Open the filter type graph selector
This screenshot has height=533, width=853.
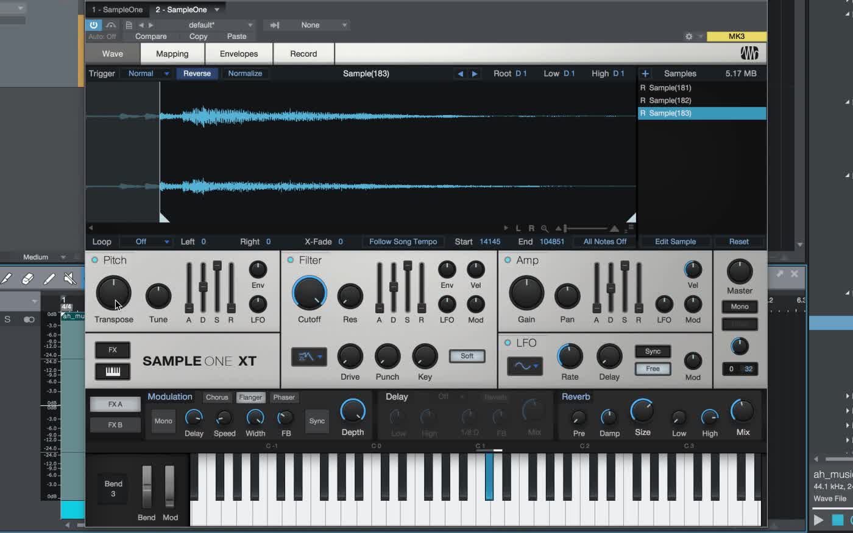309,357
